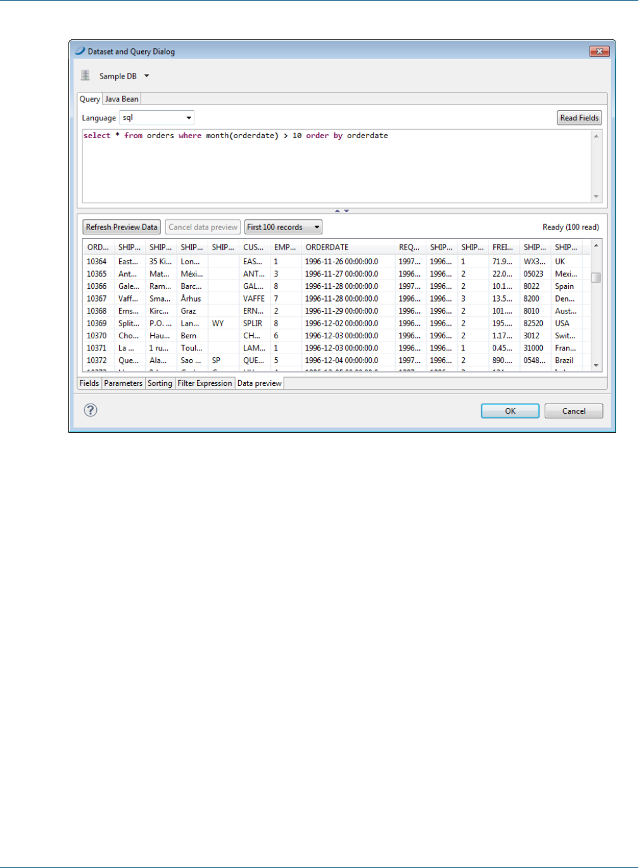Click Refresh Preview Data button
Image resolution: width=639 pixels, height=868 pixels.
(122, 227)
